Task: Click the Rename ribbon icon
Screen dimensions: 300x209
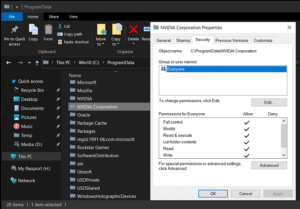Action: pyautogui.click(x=147, y=29)
